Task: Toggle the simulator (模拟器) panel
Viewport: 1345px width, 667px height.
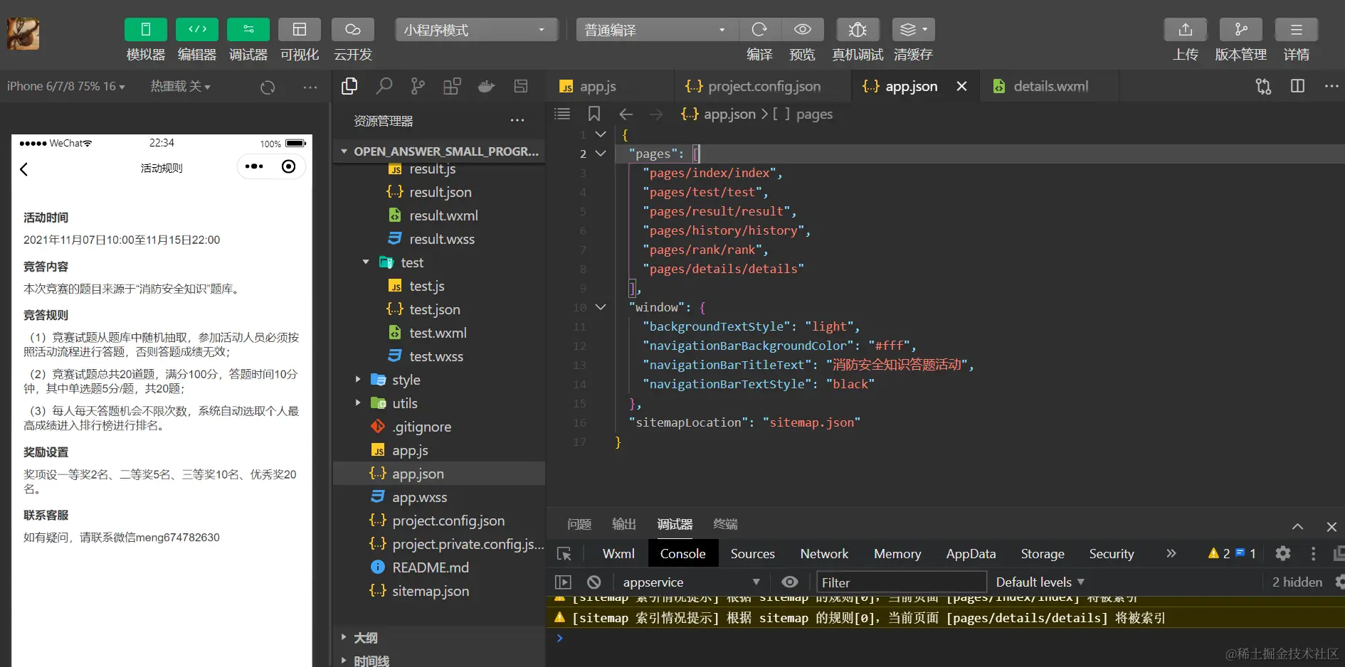Action: (x=146, y=30)
